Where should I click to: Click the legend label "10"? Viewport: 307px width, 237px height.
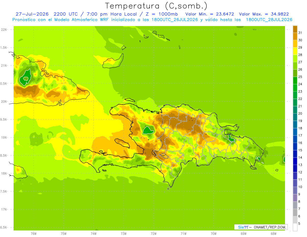300,187
